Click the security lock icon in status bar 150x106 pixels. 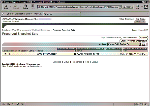(x=145, y=104)
